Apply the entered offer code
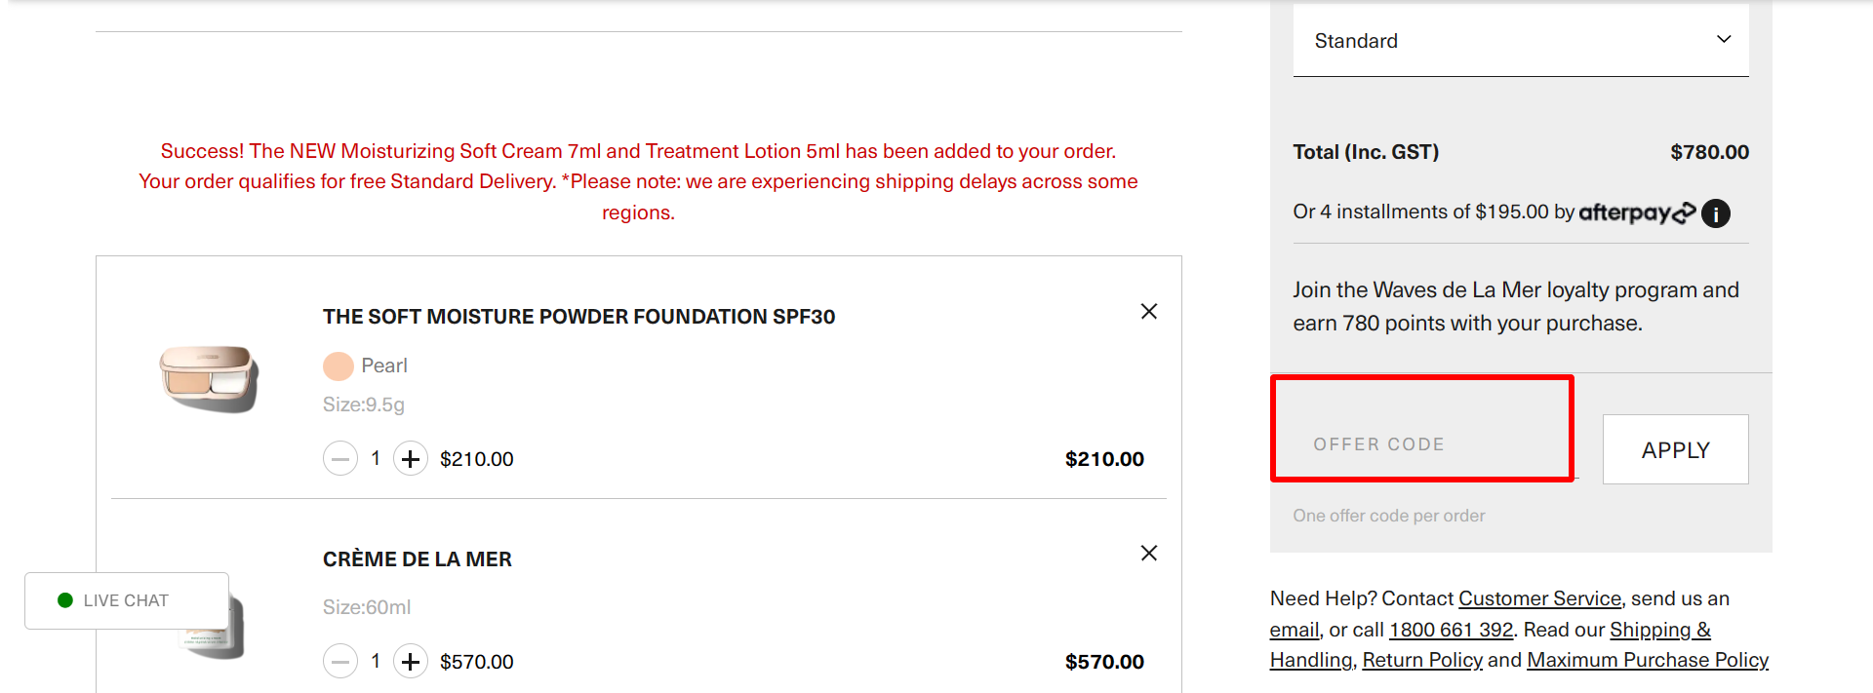Viewport: 1873px width, 693px height. 1675,449
